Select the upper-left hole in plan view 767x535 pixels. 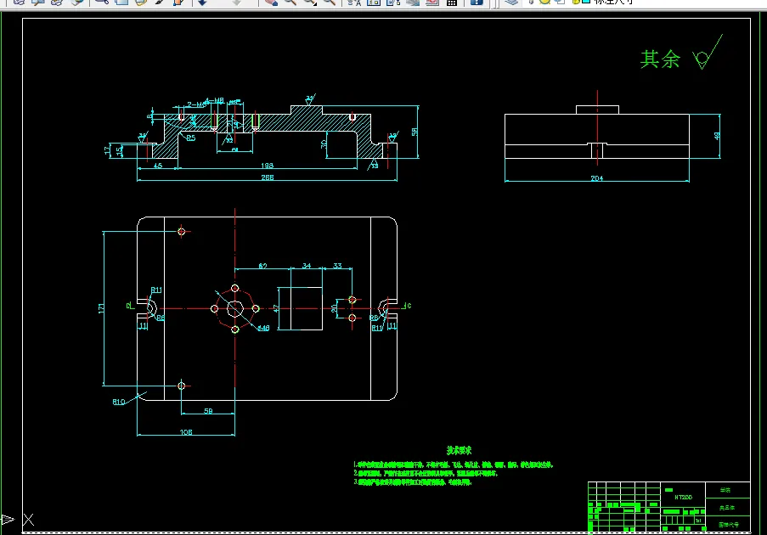coord(182,231)
